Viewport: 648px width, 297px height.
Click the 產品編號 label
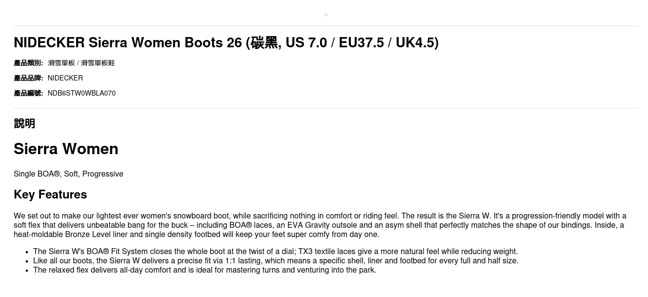point(28,93)
